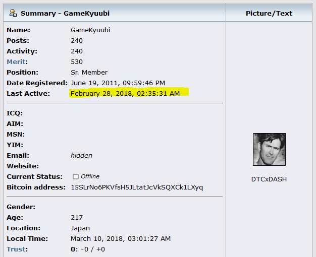
Task: Click the highlighted Last Active date
Action: 125,94
